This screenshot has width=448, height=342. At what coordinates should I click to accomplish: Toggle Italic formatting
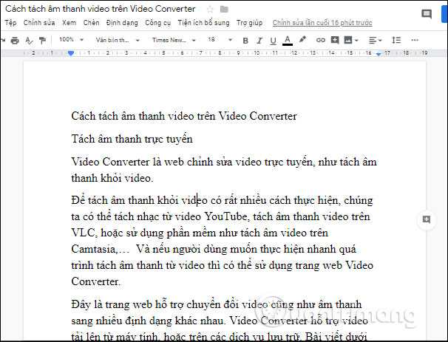[259, 41]
